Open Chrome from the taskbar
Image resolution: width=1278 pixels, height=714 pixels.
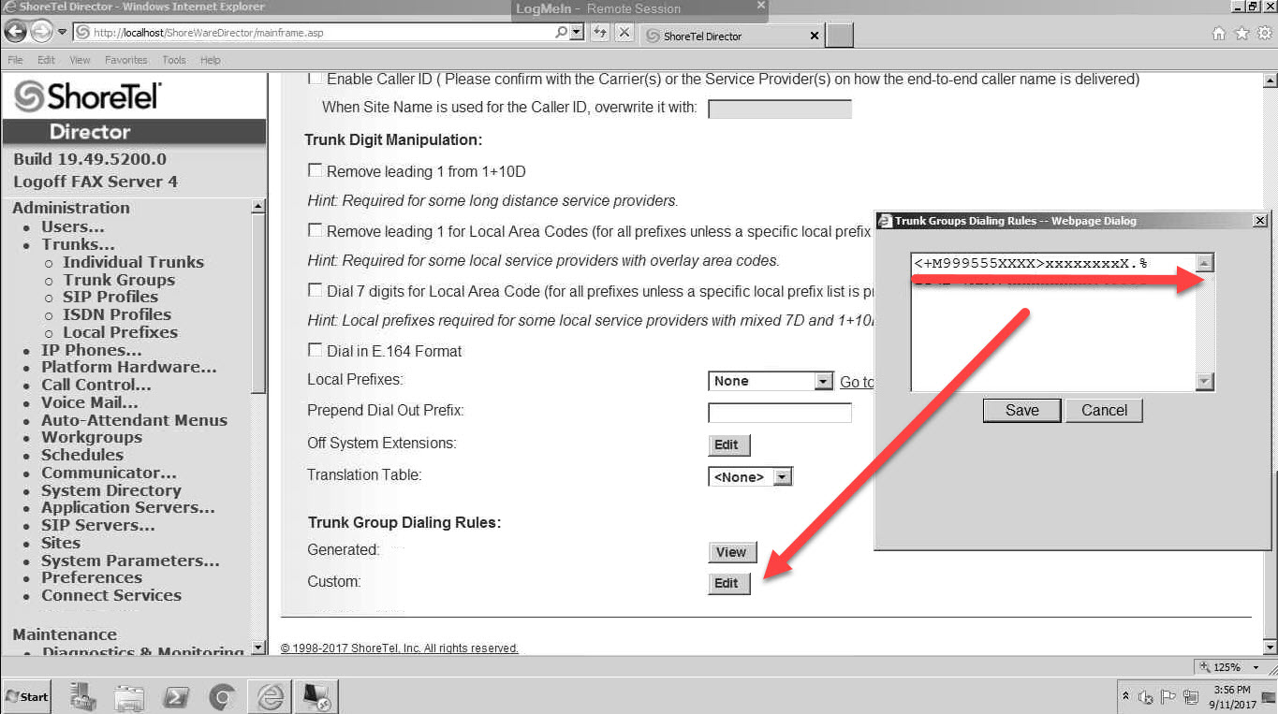point(222,697)
